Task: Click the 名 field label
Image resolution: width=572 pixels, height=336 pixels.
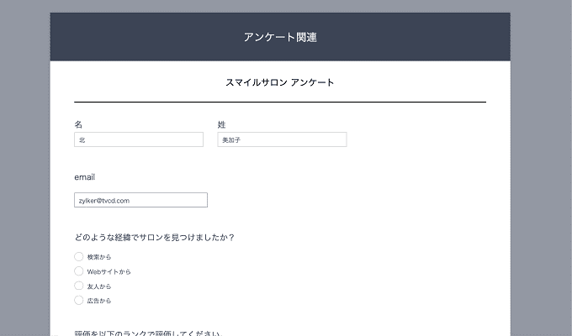Action: pos(78,124)
